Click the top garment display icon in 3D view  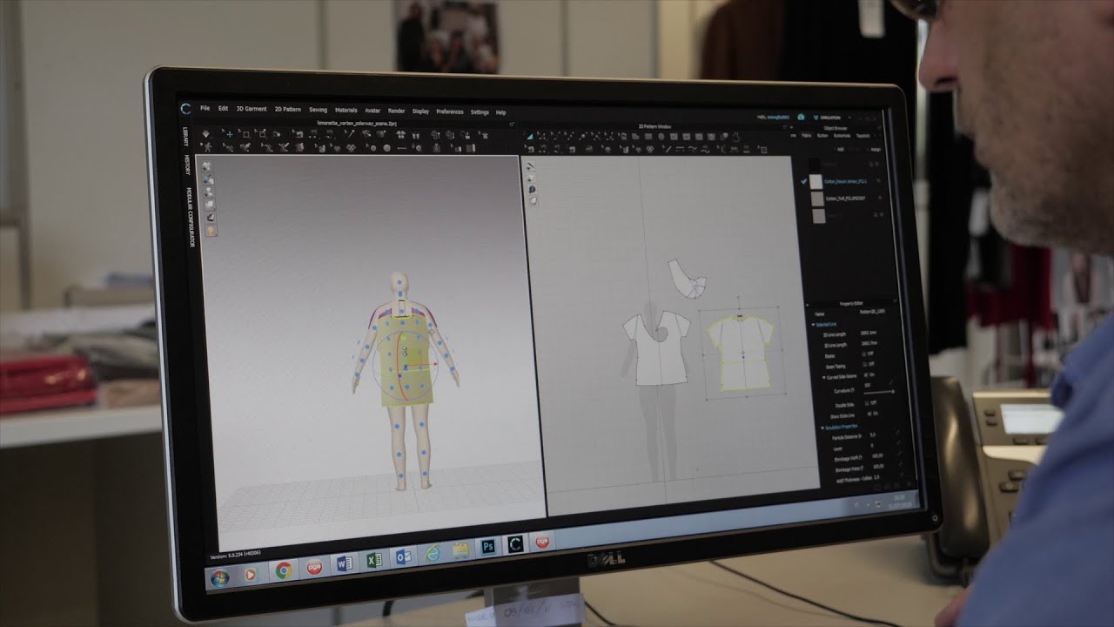click(208, 165)
